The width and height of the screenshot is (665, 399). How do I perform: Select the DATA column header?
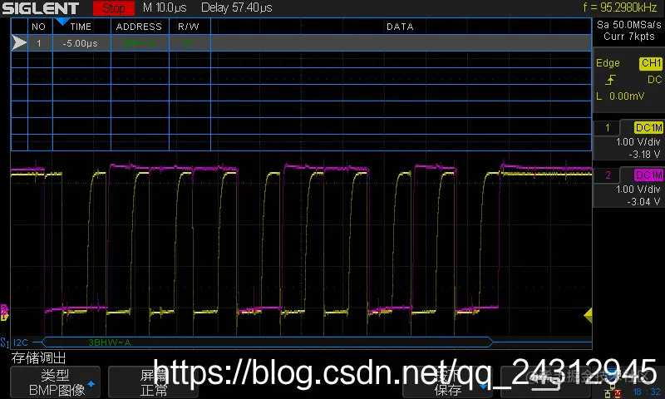(x=400, y=27)
